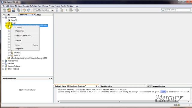Click the Open Project toolbar icon
The width and height of the screenshot is (192, 108).
pos(13,10)
